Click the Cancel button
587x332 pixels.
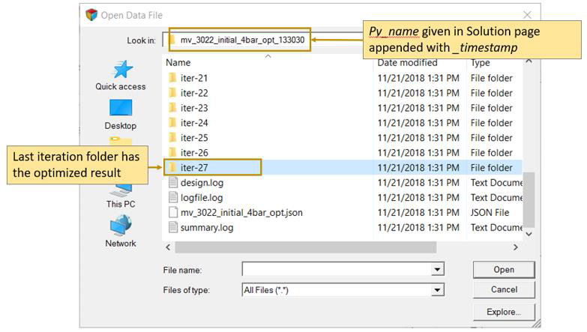click(x=503, y=290)
